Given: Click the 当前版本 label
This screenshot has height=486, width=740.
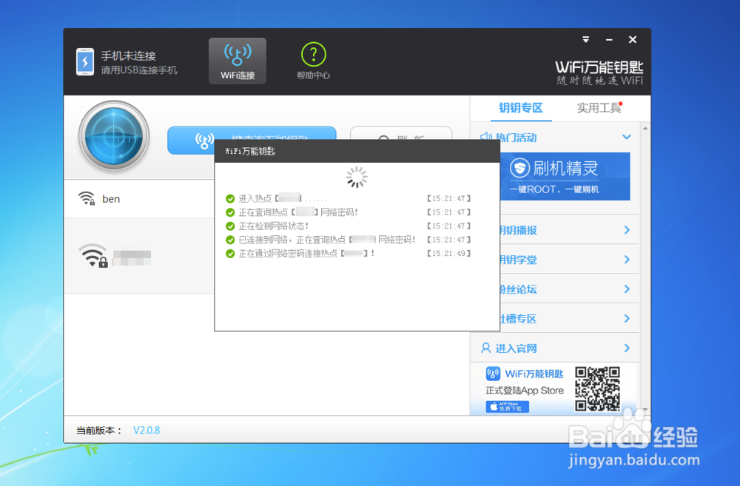Looking at the screenshot, I should (98, 431).
